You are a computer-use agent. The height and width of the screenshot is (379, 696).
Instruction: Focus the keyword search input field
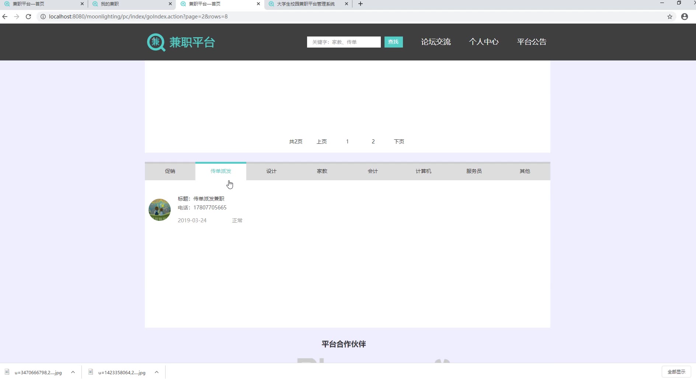[344, 42]
